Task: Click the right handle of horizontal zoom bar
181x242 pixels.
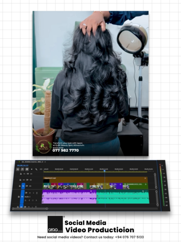Action: (47, 209)
